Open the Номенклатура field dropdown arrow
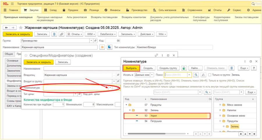 pos(110,88)
